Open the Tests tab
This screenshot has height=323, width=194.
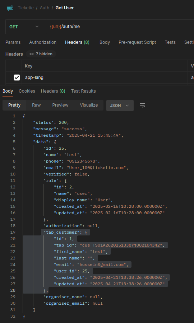tap(170, 42)
